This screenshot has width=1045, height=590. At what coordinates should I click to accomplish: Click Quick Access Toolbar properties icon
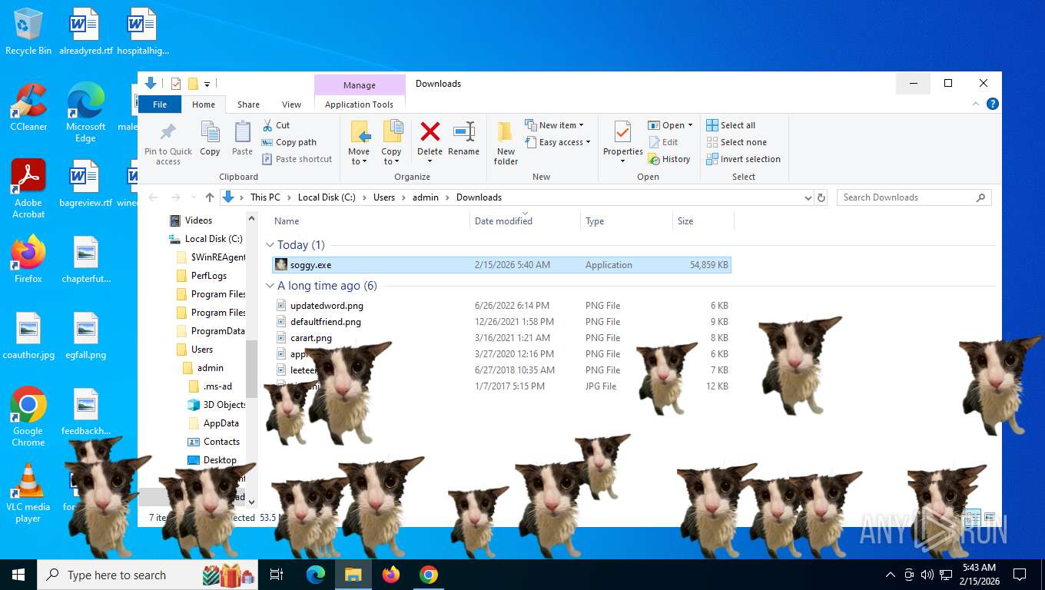point(176,84)
